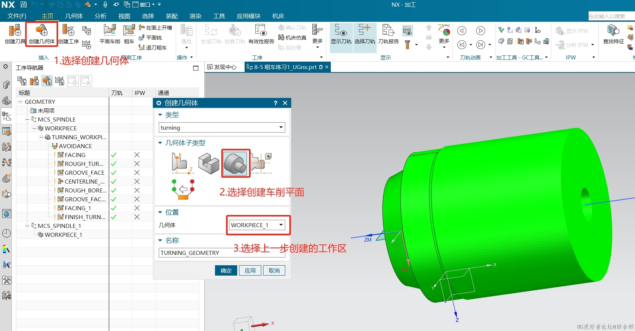Click the 退刀粗车 back rough turn command
The width and height of the screenshot is (635, 331).
(x=153, y=48)
